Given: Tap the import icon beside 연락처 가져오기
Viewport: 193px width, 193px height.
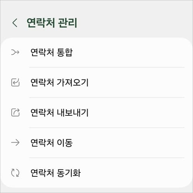Looking at the screenshot, I should (x=15, y=82).
